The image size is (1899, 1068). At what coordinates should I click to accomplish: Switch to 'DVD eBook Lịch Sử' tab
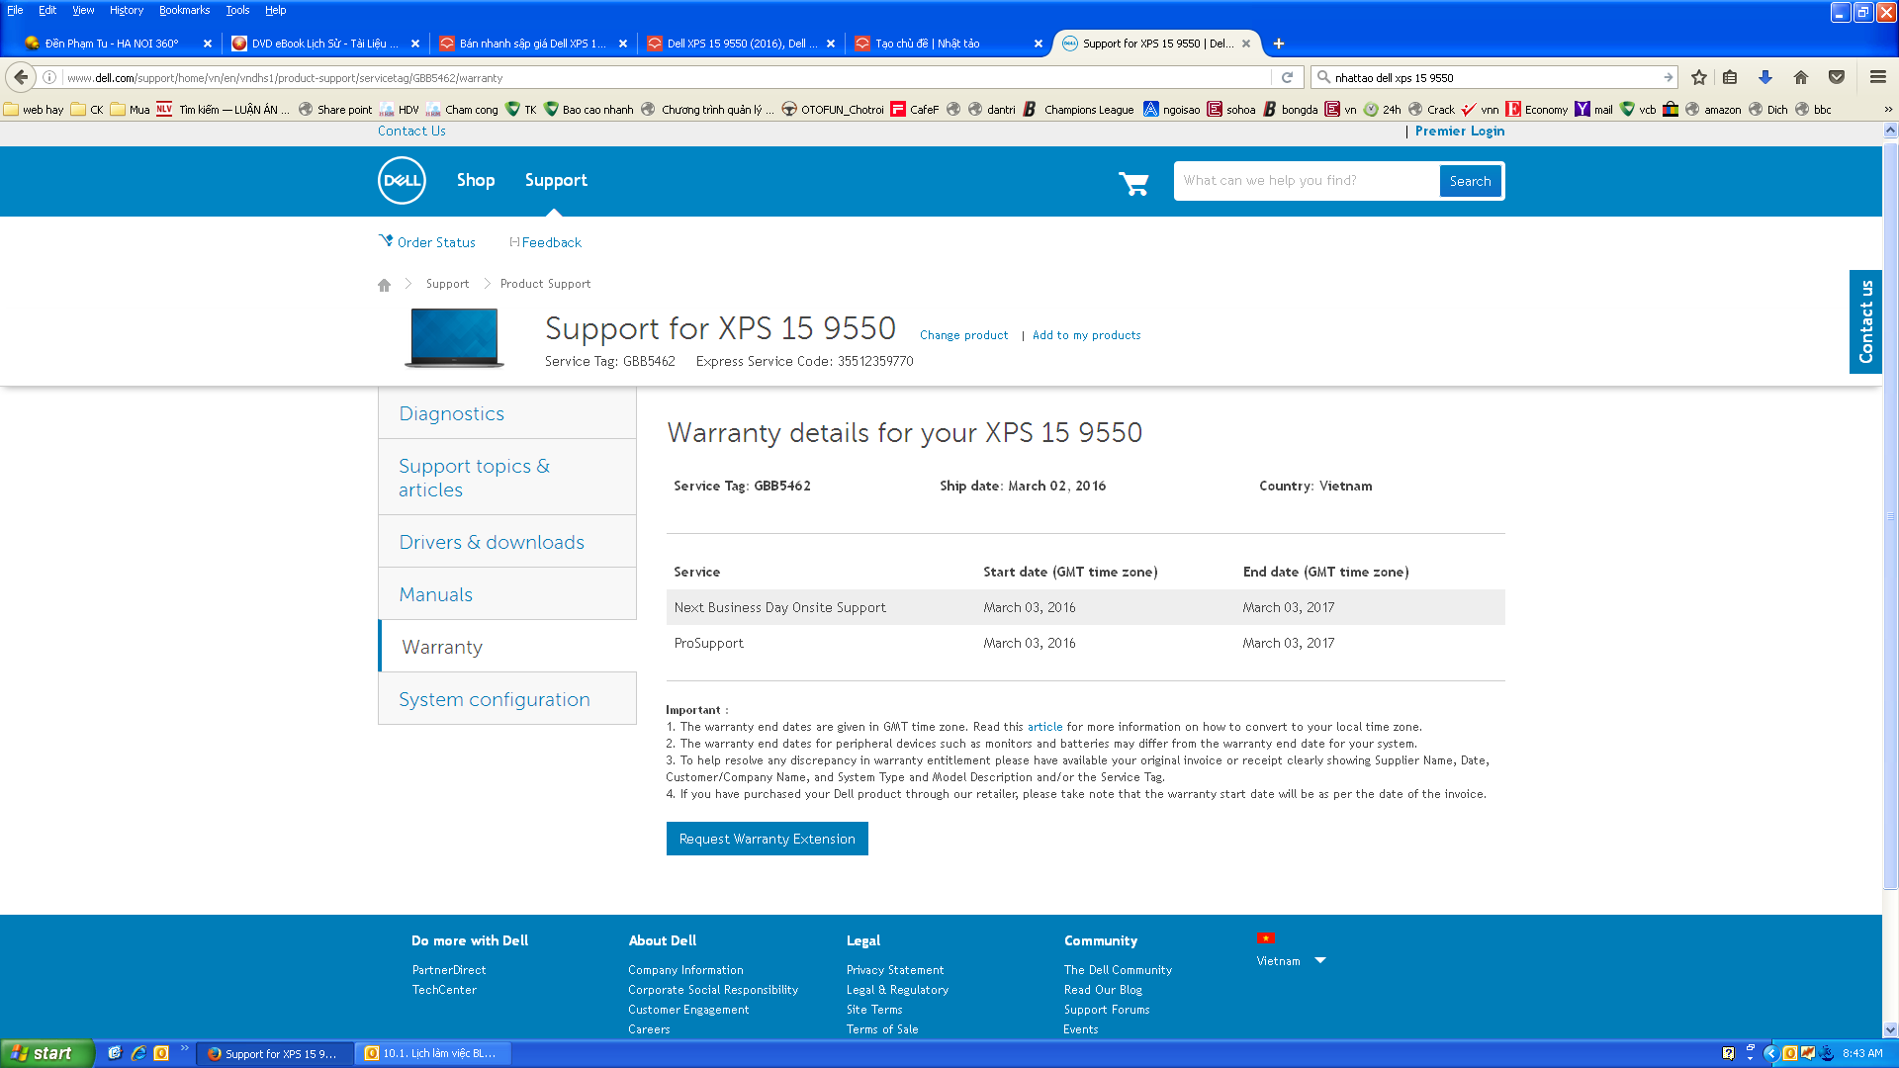pos(324,44)
